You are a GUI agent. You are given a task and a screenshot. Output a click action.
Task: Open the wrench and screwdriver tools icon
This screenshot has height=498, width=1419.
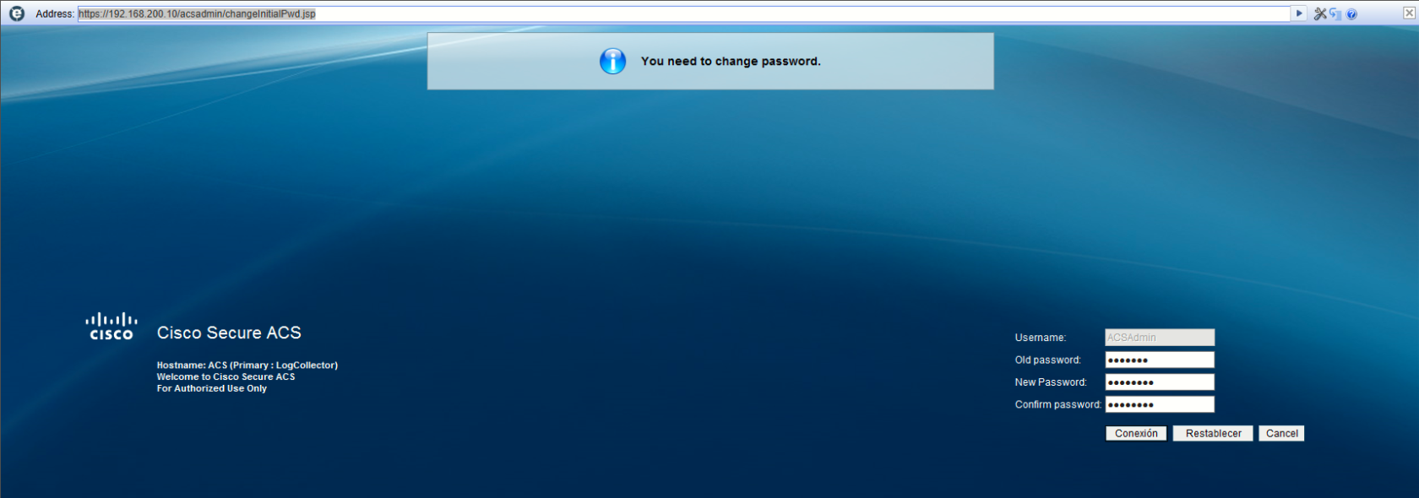(x=1320, y=14)
